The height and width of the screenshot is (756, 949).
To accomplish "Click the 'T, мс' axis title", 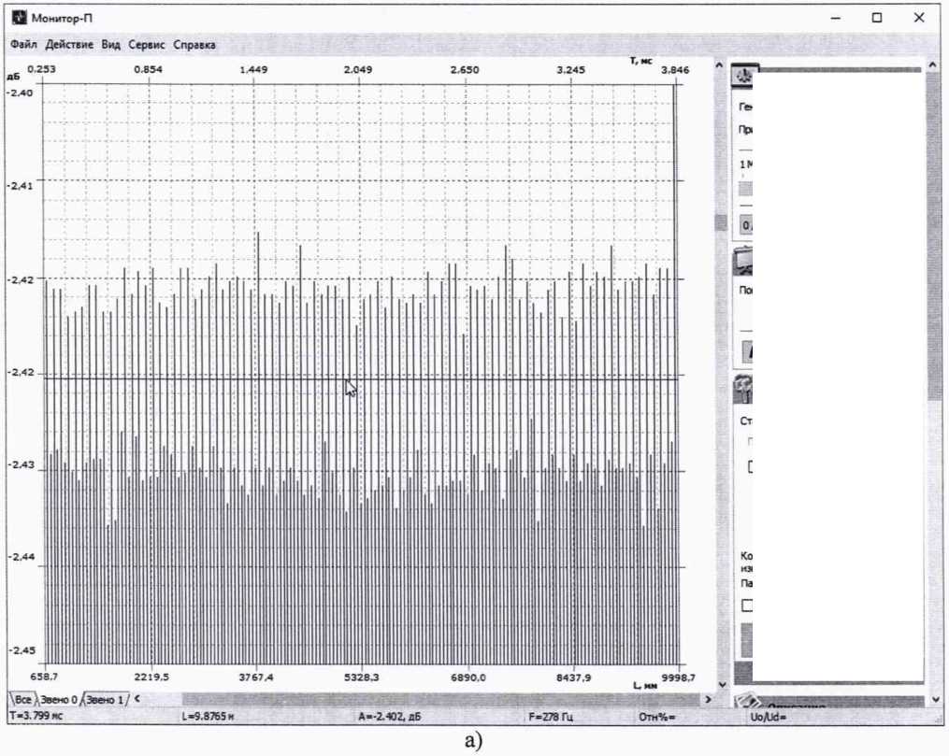I will [640, 61].
